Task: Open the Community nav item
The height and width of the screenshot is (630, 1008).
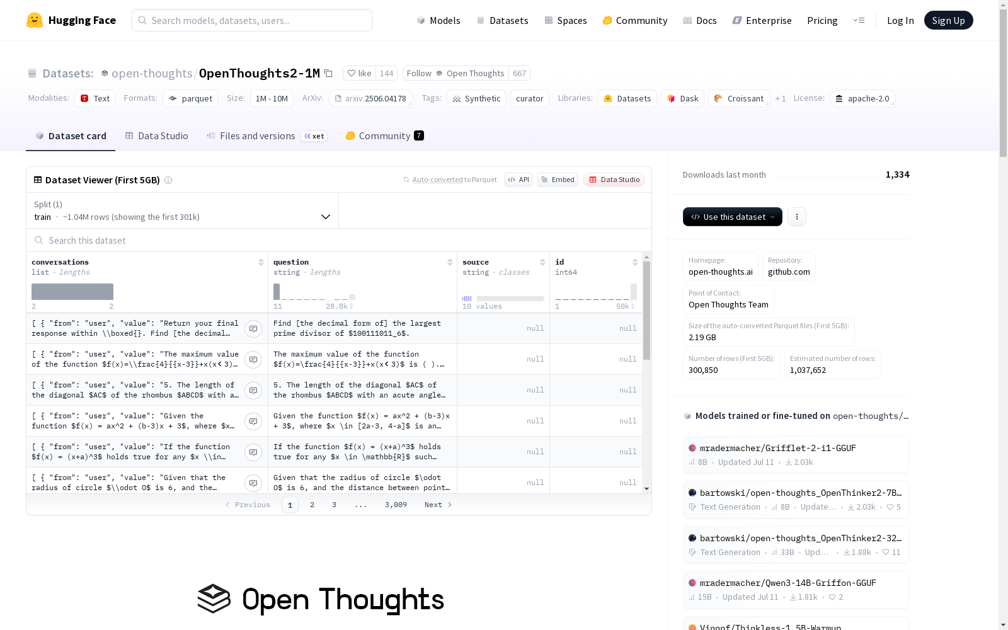Action: [x=635, y=20]
